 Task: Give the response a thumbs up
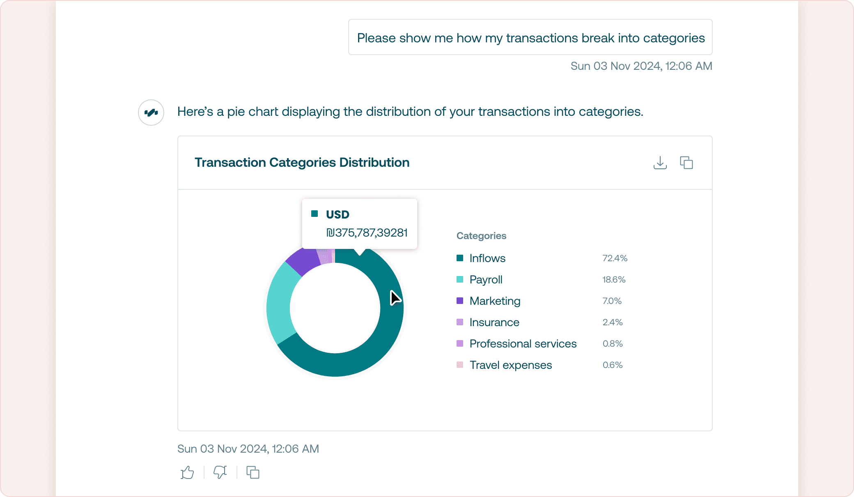click(x=187, y=472)
